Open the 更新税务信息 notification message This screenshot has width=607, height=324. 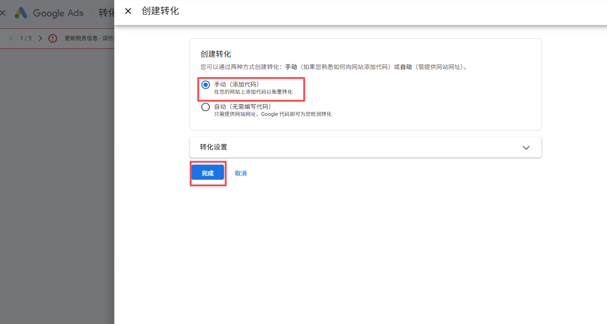(x=89, y=38)
